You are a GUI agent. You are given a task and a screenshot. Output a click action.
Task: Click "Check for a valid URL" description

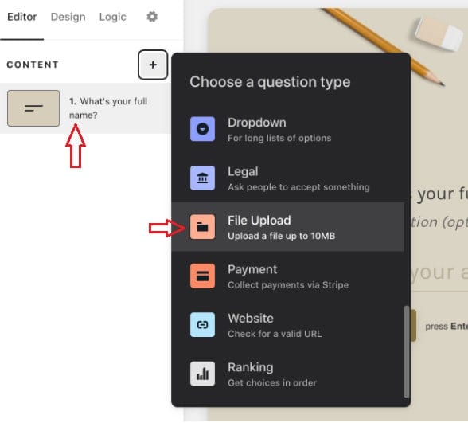point(275,334)
